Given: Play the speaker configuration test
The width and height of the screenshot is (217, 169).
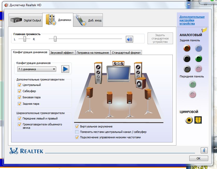Looking at the screenshot, I should pos(65,69).
